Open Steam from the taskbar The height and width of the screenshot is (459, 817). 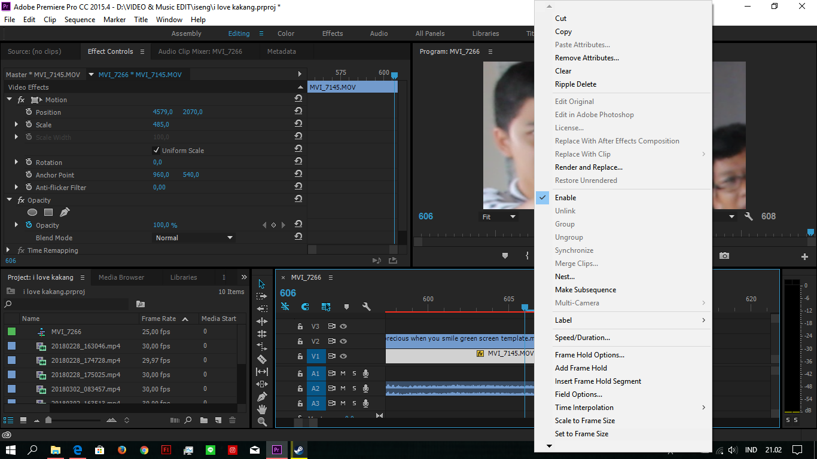coord(298,450)
